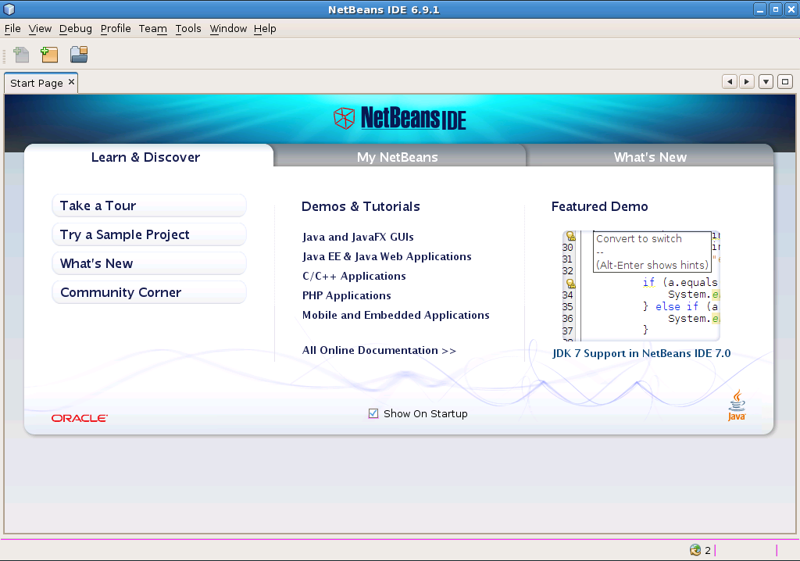Maximize the editor window pane
This screenshot has width=800, height=561.
pos(785,81)
